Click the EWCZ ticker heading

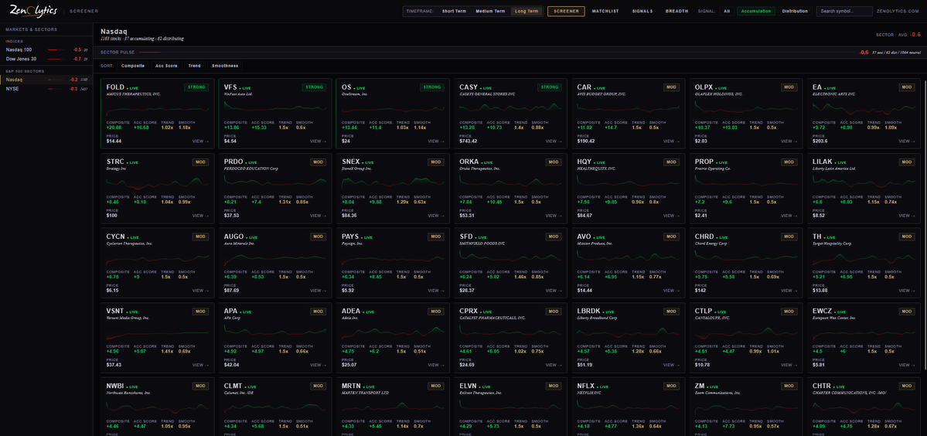(x=823, y=311)
